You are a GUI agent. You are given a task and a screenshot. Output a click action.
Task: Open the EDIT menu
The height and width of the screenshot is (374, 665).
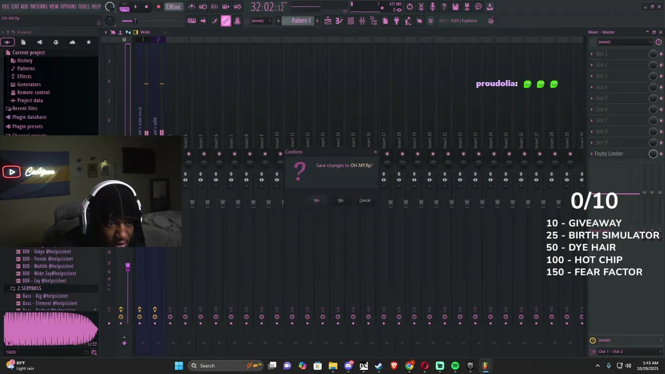15,7
